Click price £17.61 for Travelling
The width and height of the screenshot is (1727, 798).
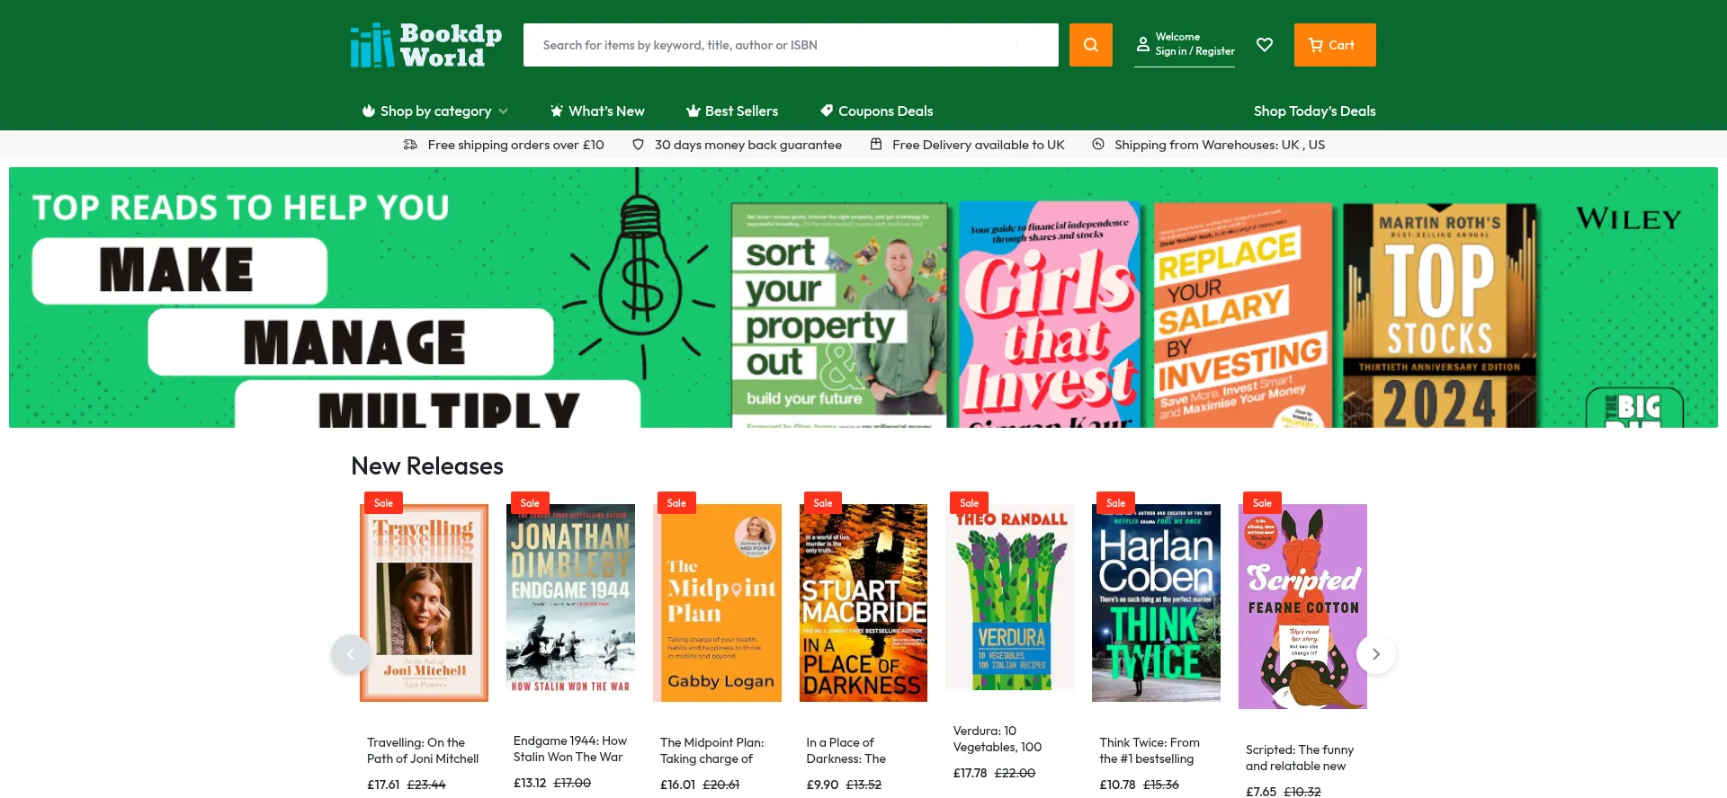coord(383,785)
